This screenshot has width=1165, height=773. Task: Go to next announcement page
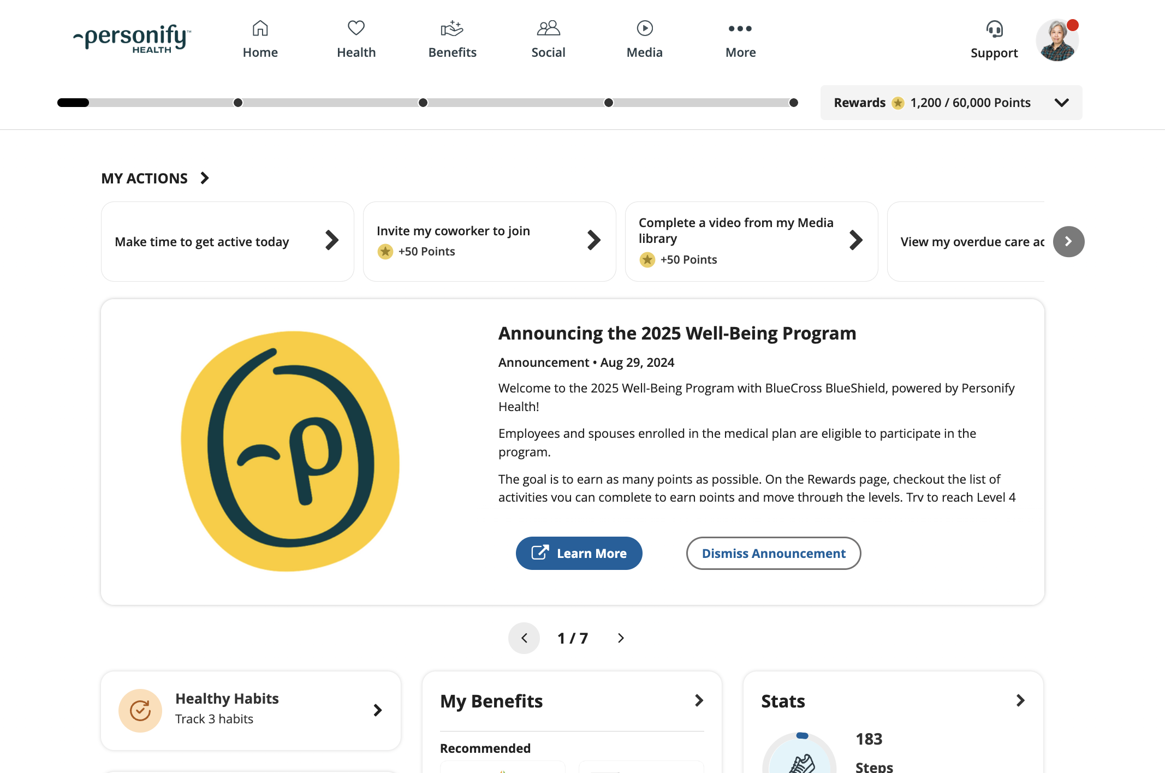coord(621,638)
